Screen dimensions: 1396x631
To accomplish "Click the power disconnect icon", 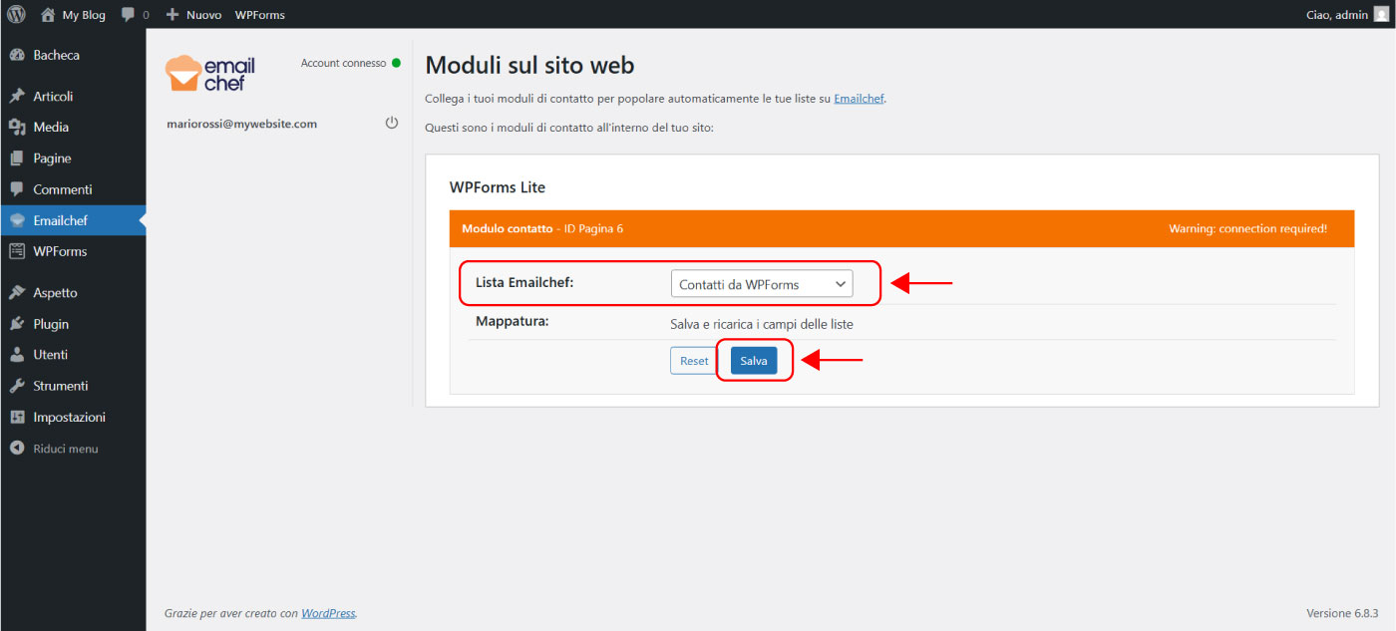I will click(x=391, y=124).
